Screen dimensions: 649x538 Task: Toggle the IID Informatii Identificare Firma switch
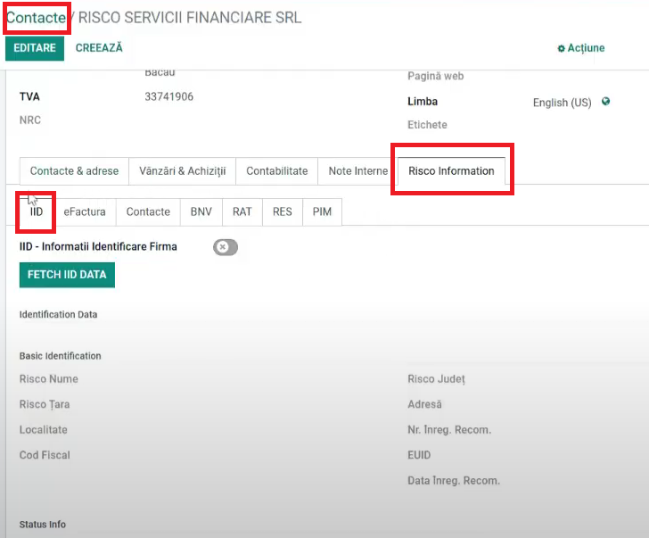[x=226, y=247]
